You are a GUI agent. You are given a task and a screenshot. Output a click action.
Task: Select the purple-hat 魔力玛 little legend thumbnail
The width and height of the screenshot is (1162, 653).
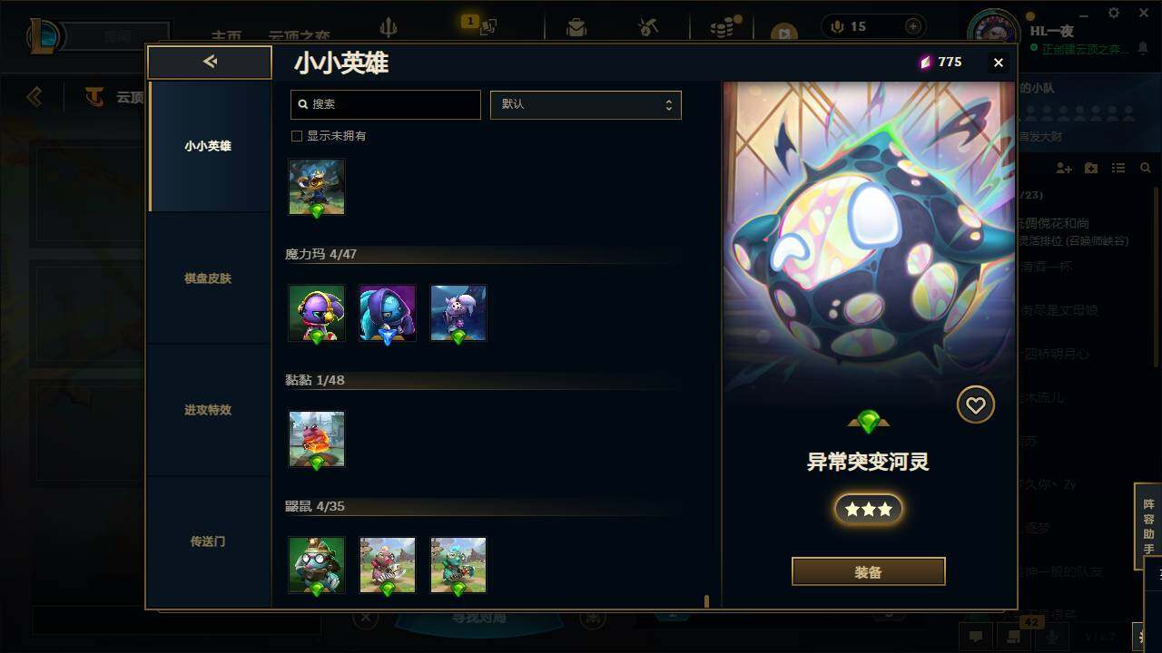[317, 313]
